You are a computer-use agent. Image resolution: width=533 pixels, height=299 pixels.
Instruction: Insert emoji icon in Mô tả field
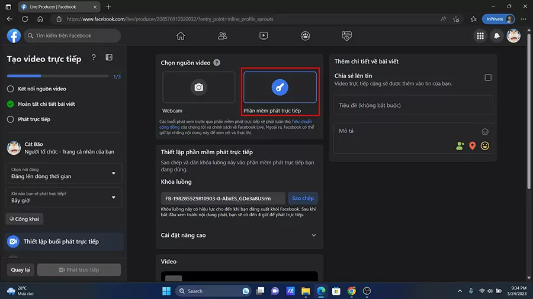(x=484, y=132)
